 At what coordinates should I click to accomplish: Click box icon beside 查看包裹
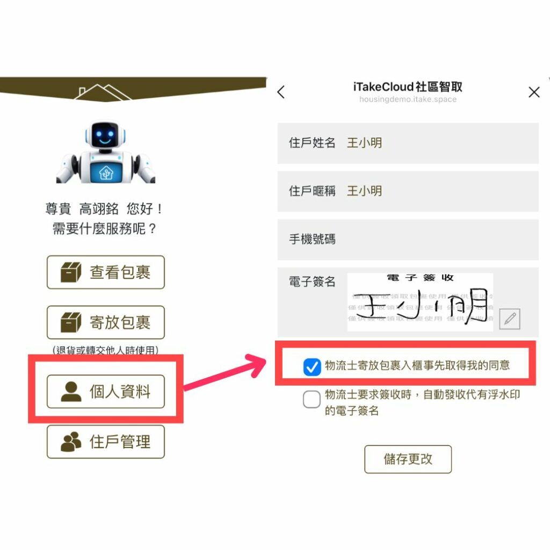pos(71,272)
